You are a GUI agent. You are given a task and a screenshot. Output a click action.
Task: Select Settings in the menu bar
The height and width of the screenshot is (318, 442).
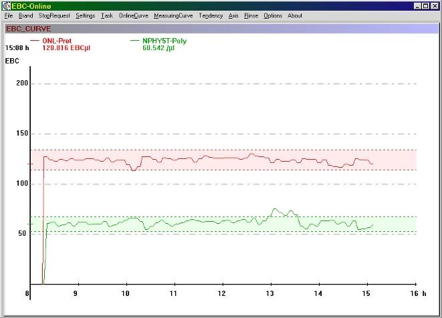coord(85,15)
